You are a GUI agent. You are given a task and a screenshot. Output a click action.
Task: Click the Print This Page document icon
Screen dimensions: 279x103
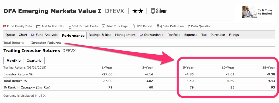[x=104, y=26]
